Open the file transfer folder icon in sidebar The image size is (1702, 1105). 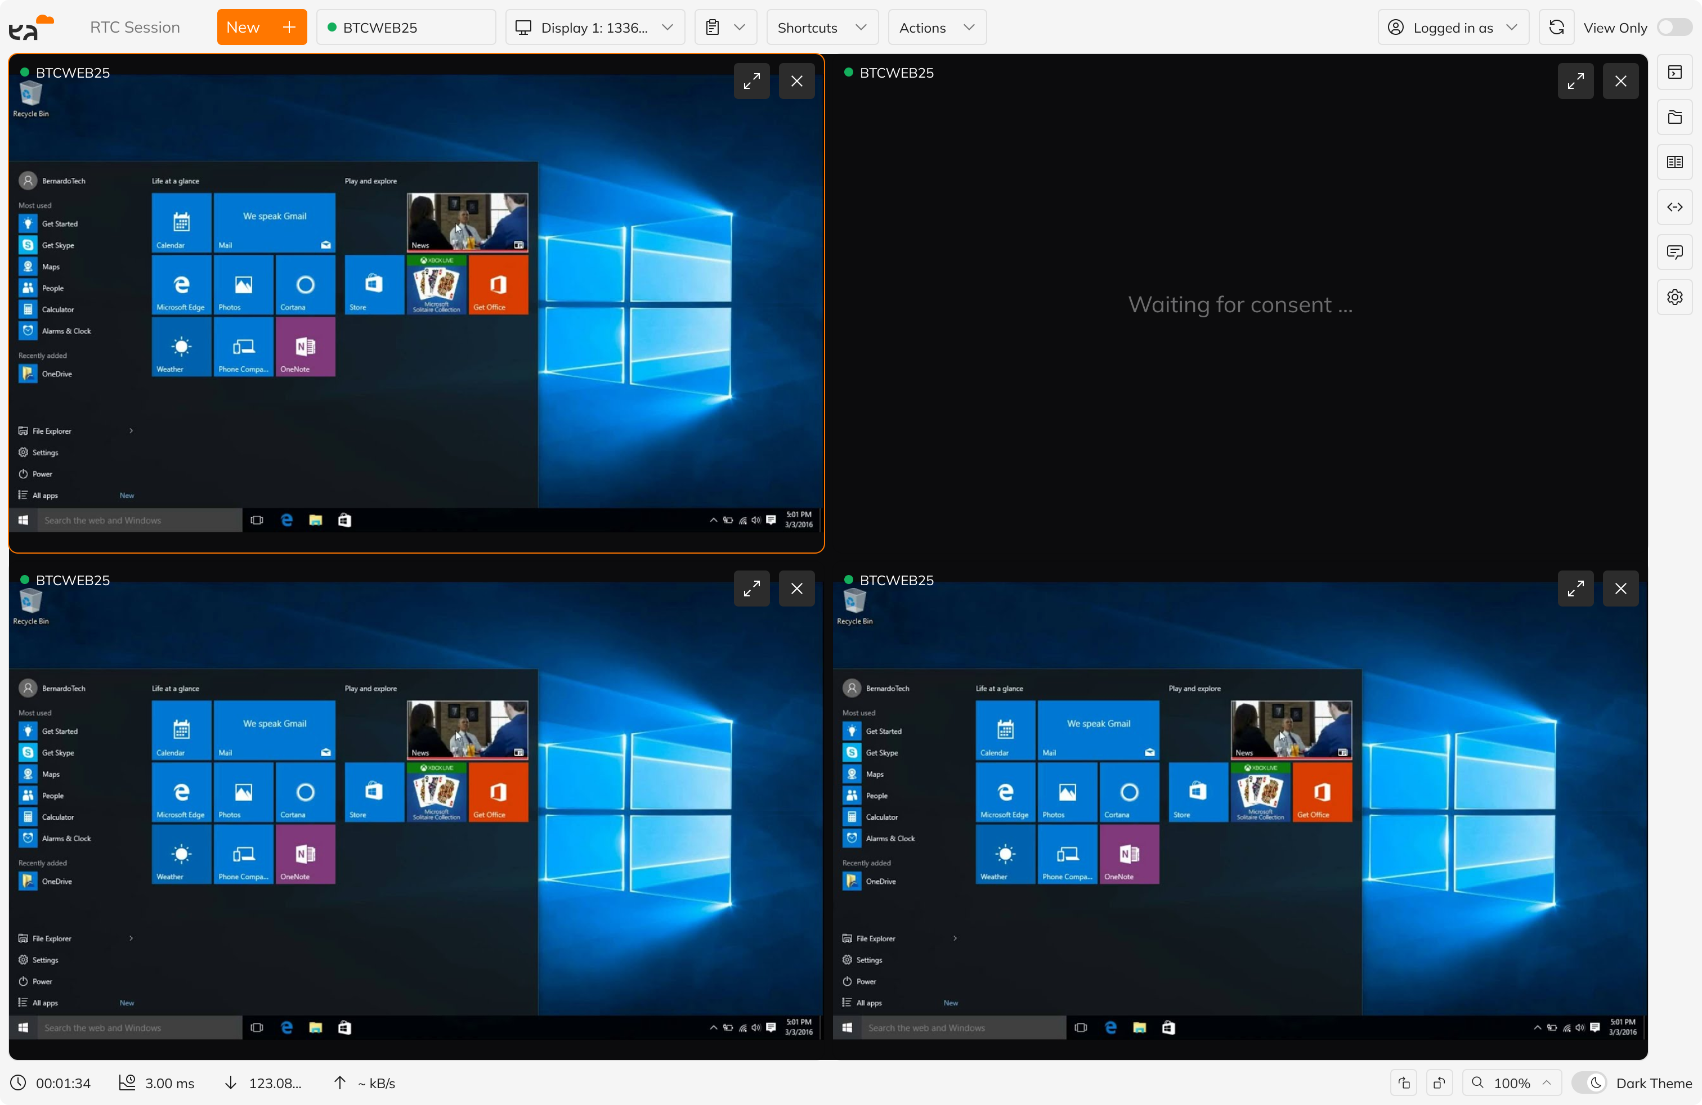pos(1675,117)
